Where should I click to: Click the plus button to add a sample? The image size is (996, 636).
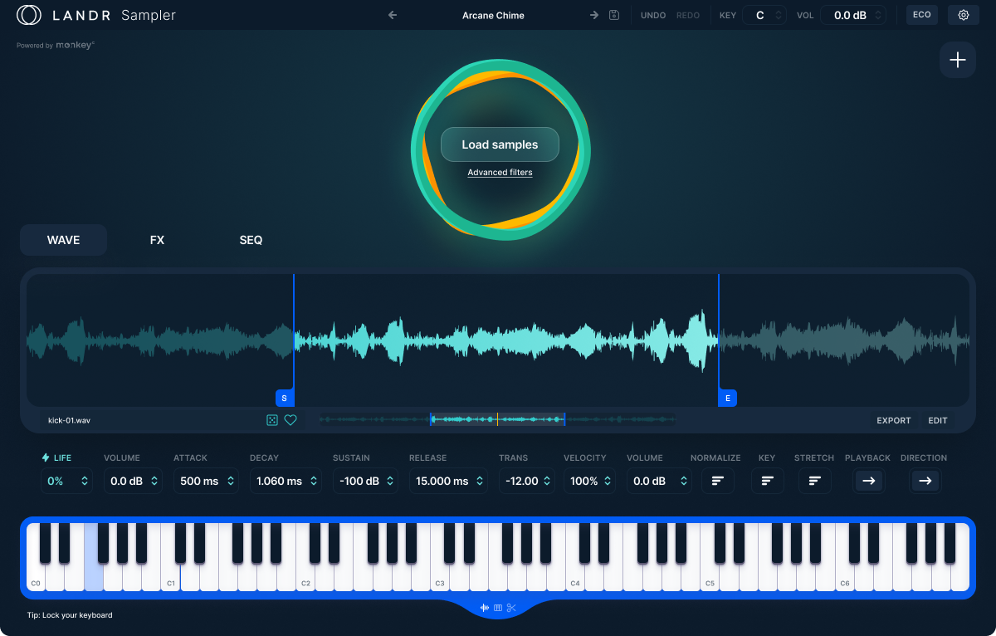pyautogui.click(x=957, y=59)
